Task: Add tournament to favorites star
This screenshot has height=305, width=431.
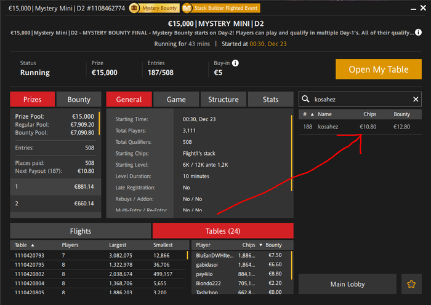Action: [x=411, y=284]
